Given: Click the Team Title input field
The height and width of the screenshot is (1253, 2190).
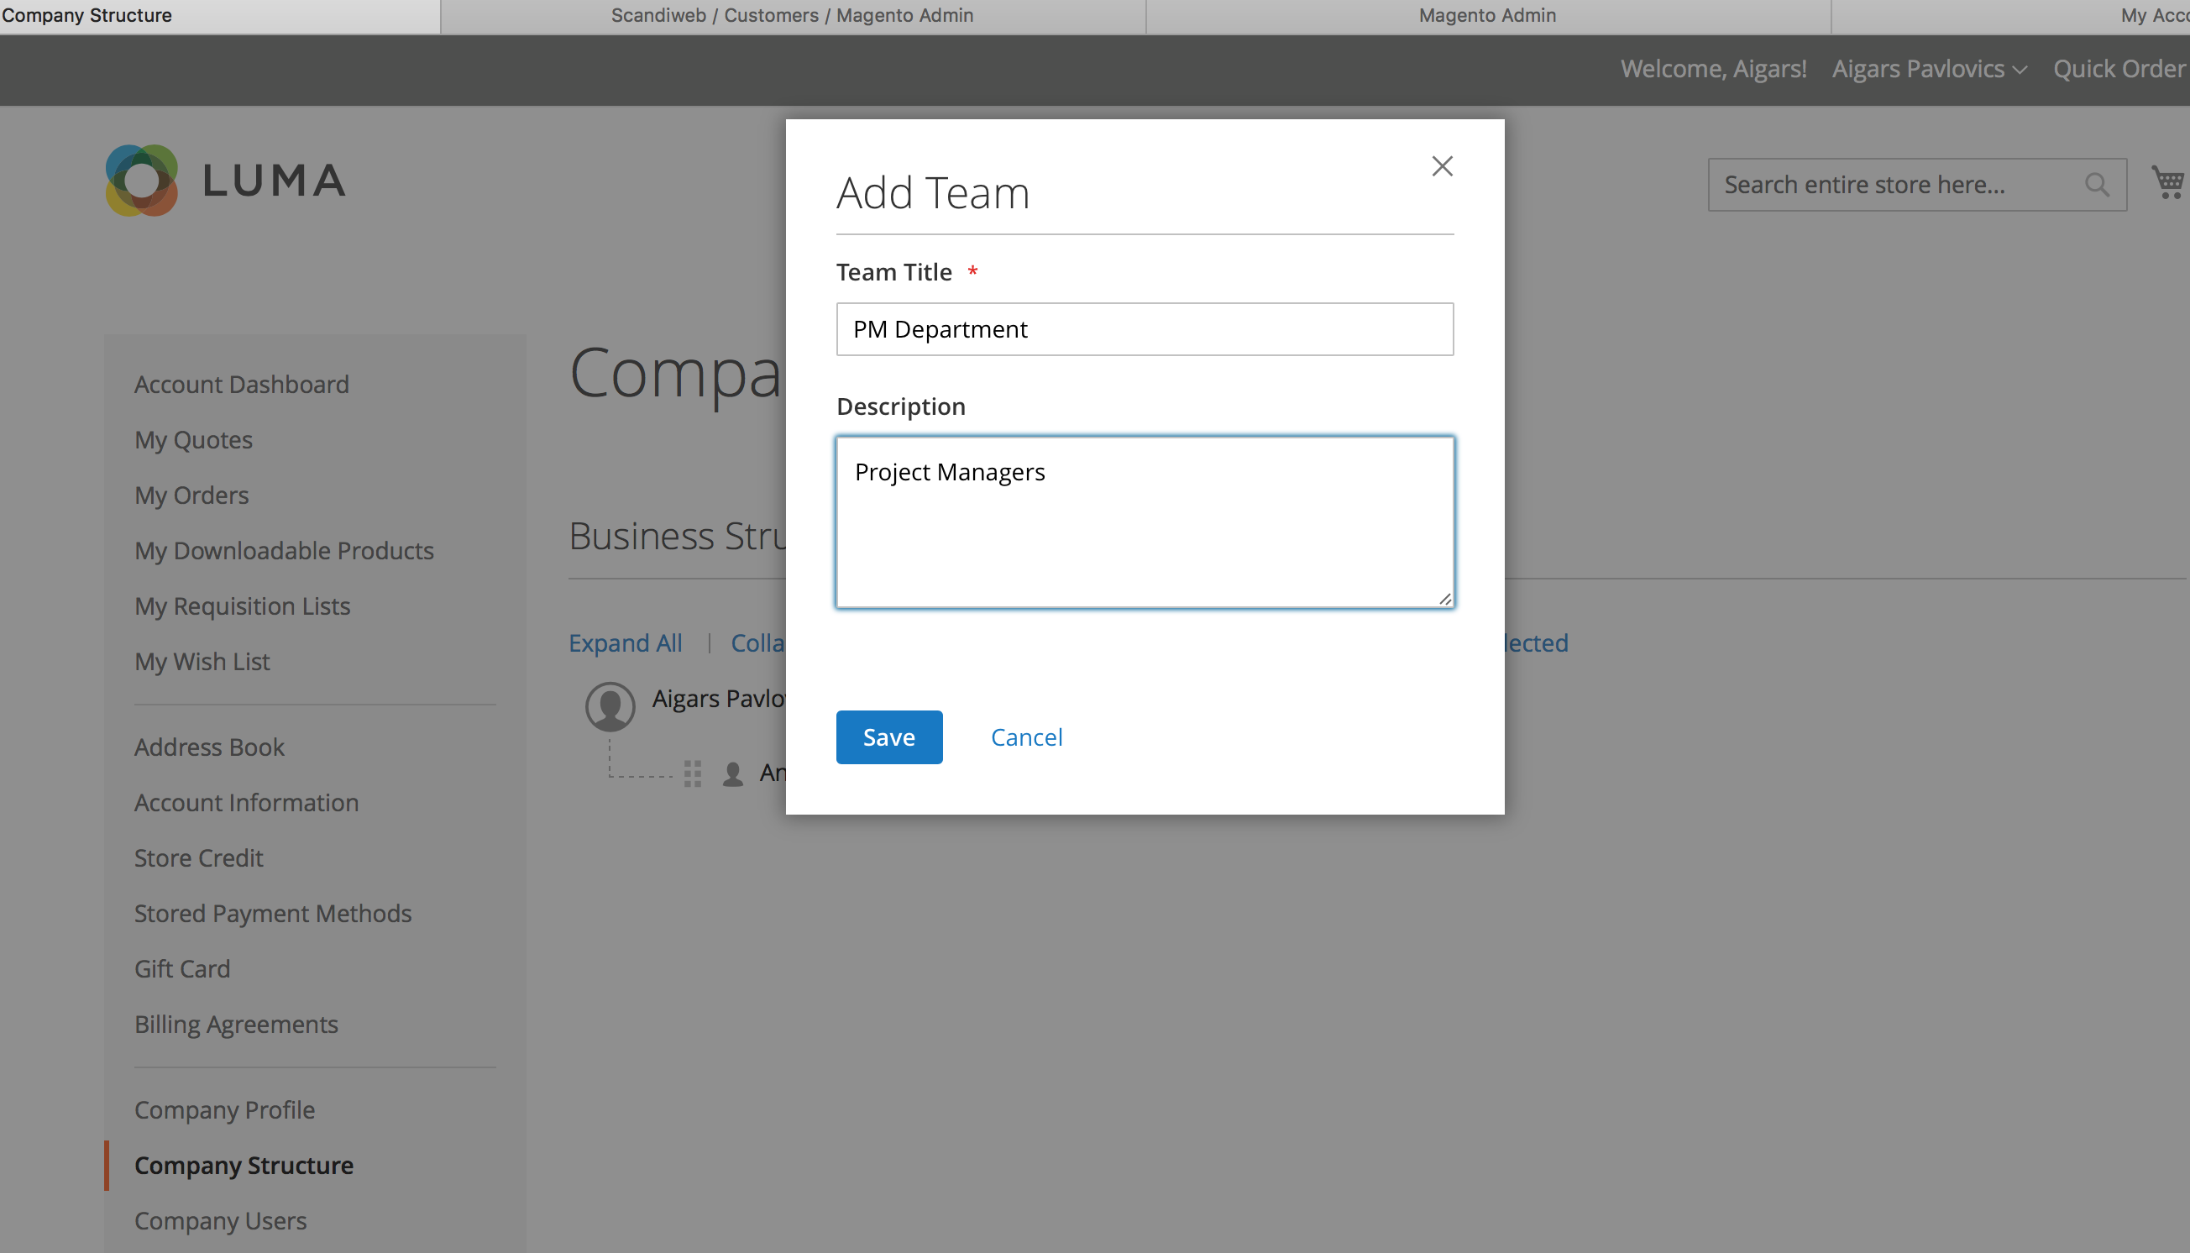Looking at the screenshot, I should coord(1145,328).
